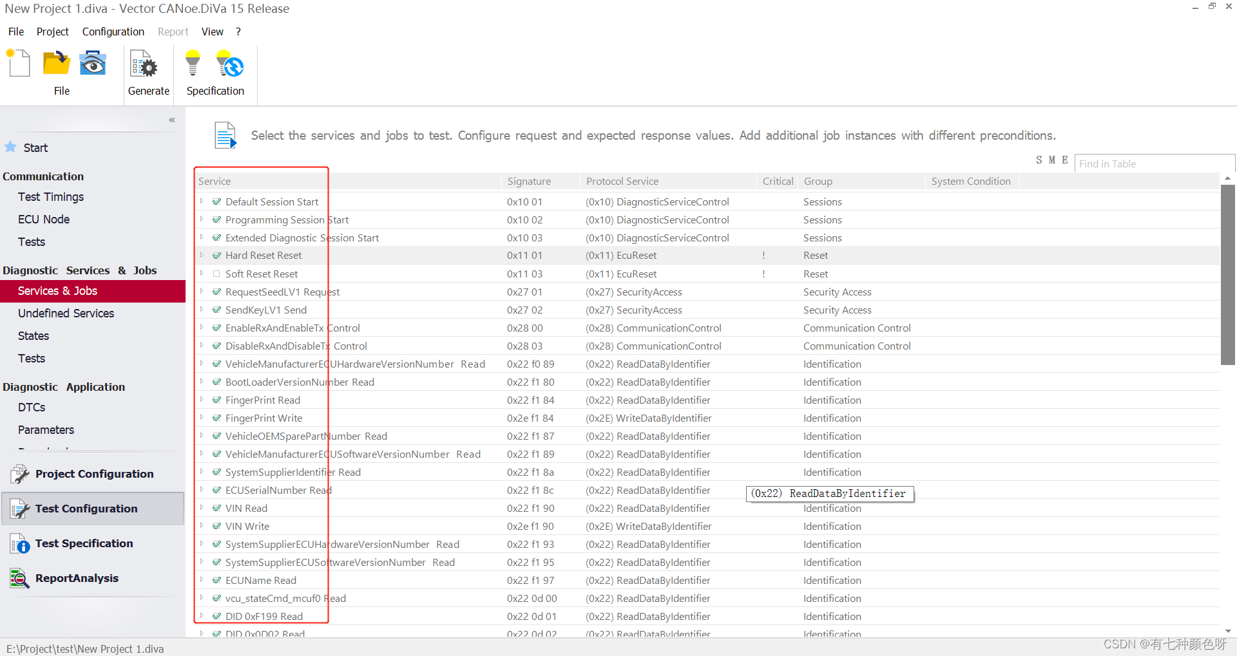This screenshot has width=1237, height=656.
Task: Open the Project menu
Action: pos(53,32)
